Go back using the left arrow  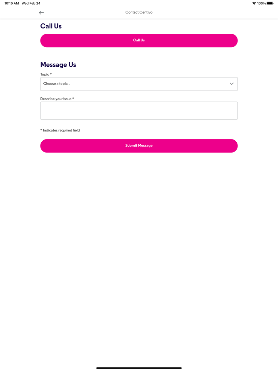41,13
